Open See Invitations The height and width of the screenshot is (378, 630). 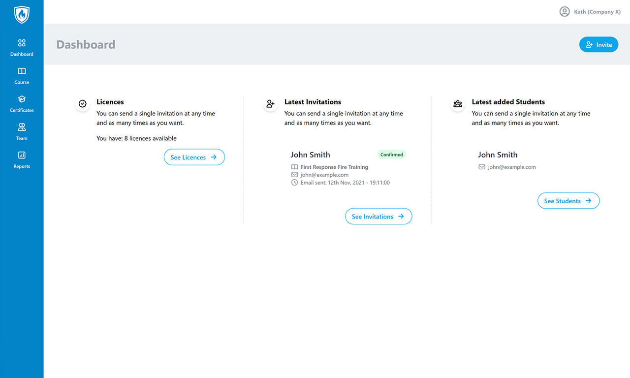[378, 216]
